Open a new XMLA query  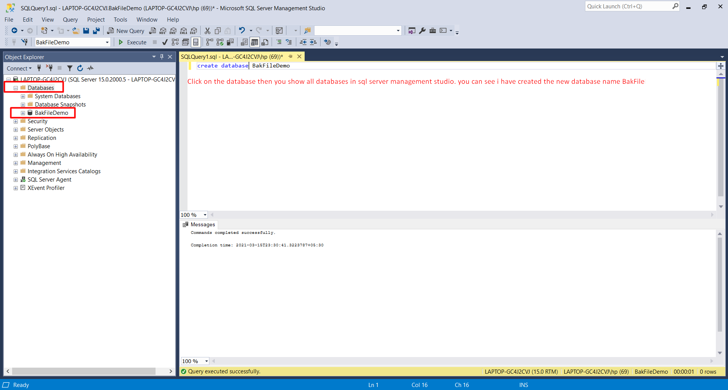pos(184,31)
